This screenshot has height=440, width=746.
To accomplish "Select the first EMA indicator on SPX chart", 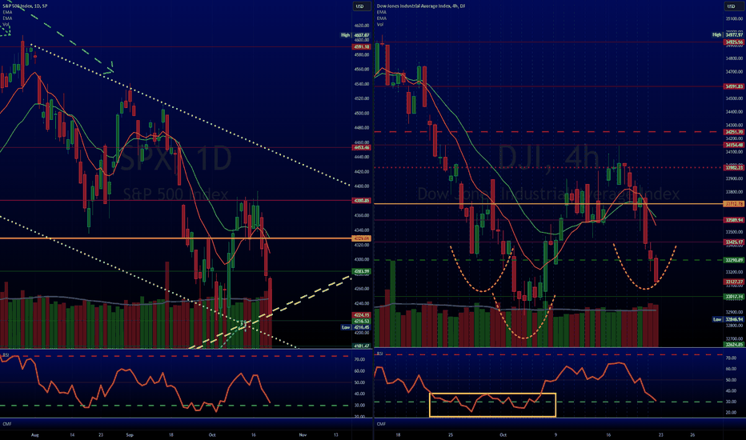I will (x=8, y=12).
